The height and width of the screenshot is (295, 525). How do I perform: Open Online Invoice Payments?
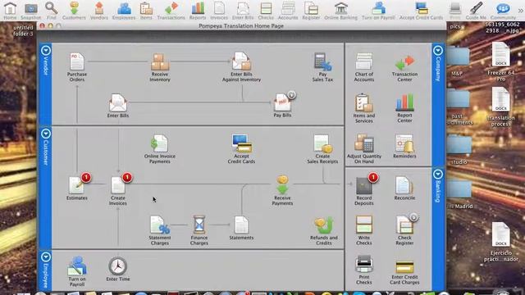[160, 149]
